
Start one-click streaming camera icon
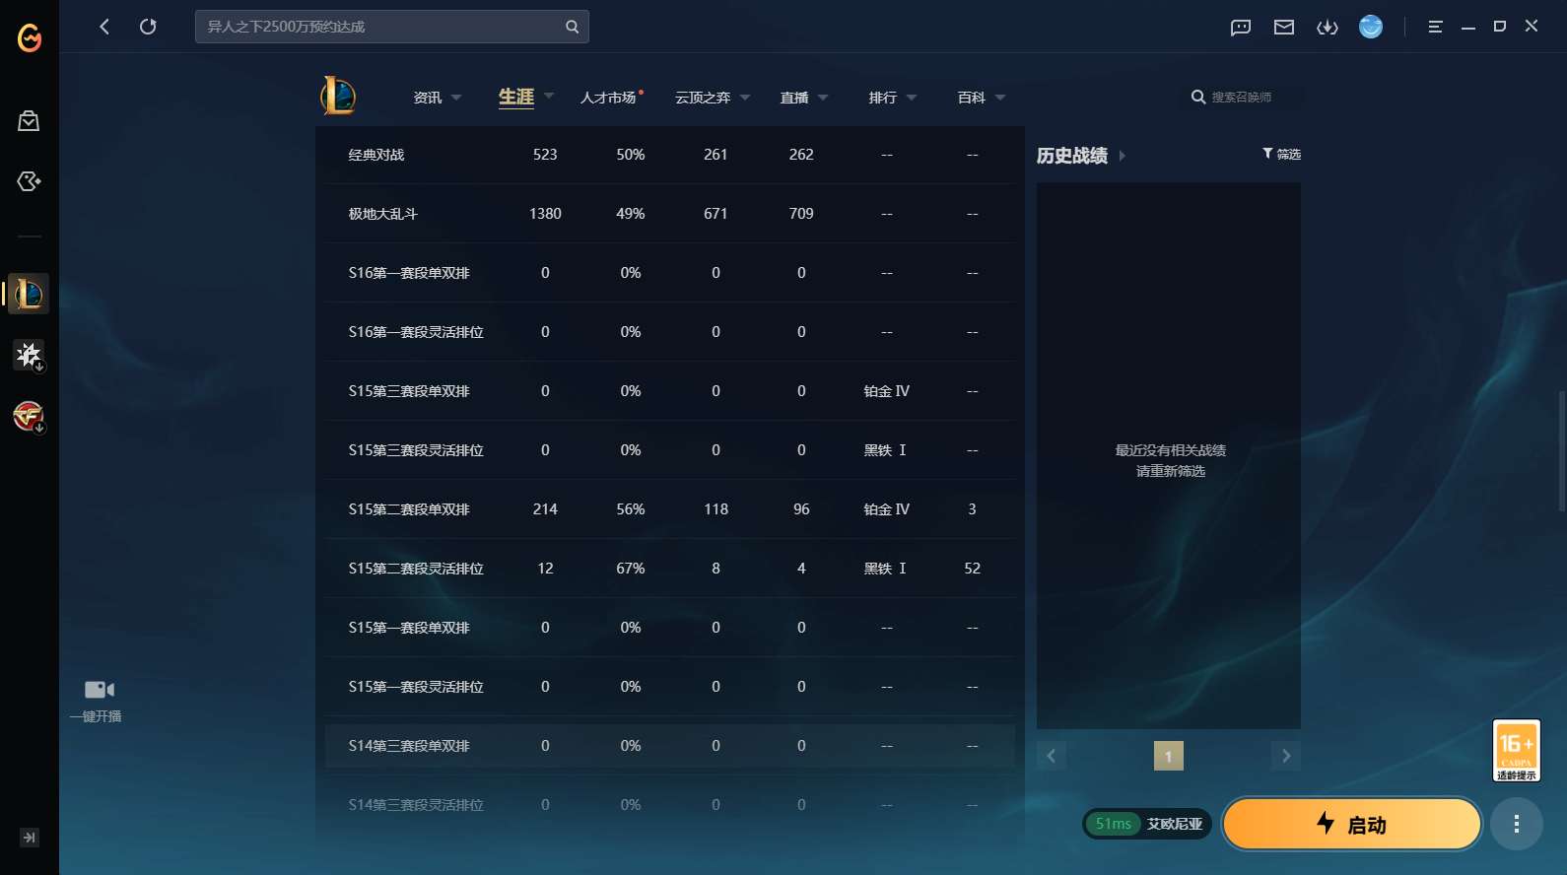pos(99,690)
